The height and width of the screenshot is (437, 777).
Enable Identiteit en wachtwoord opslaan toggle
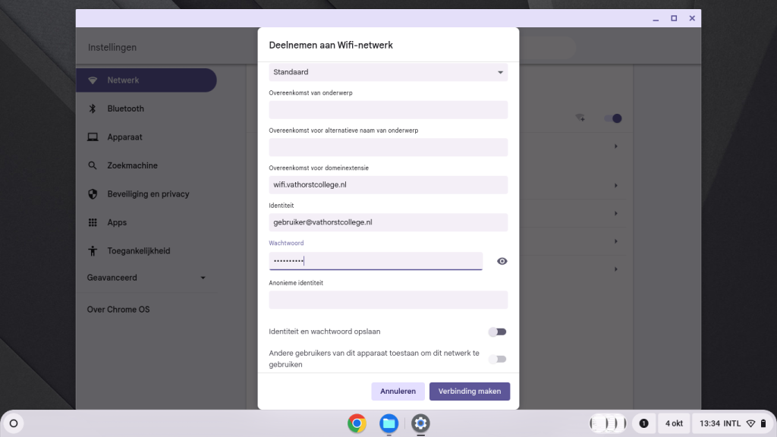(497, 332)
